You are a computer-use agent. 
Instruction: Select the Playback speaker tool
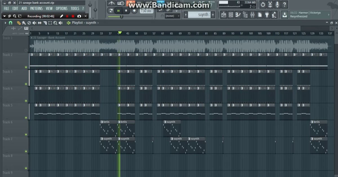click(x=61, y=23)
